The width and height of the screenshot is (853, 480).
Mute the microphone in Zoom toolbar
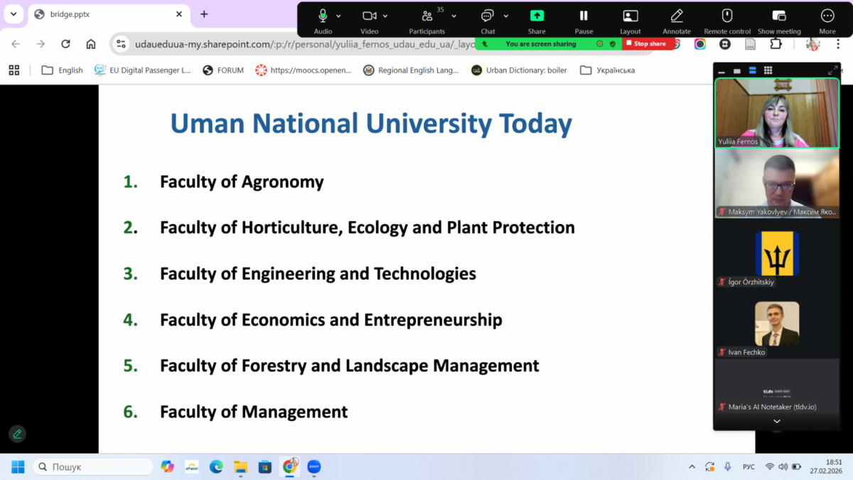(x=323, y=16)
